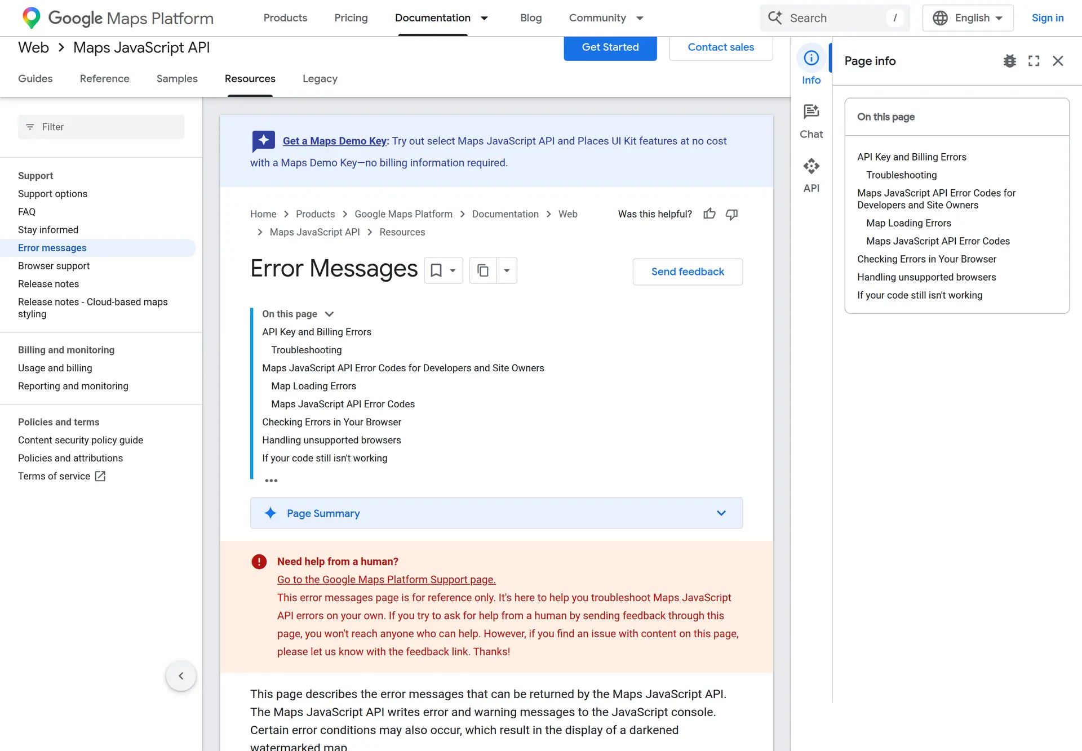
Task: Click the Maps Demo Key sparkle icon
Action: [x=263, y=141]
